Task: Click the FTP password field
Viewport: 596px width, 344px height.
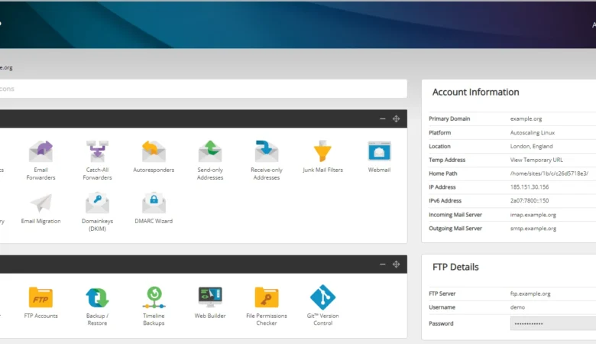Action: (x=552, y=323)
